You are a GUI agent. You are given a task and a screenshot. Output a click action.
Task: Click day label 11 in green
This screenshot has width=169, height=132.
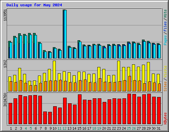coord(59,128)
